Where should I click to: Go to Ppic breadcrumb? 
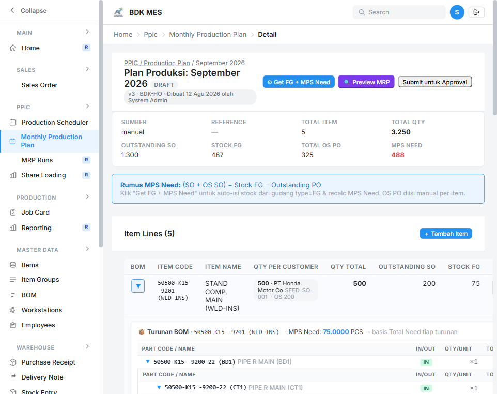(150, 34)
